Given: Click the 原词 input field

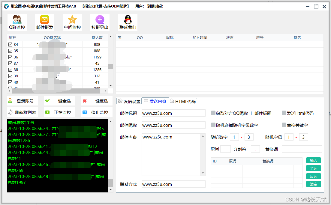Looking at the screenshot, I should [225, 149].
